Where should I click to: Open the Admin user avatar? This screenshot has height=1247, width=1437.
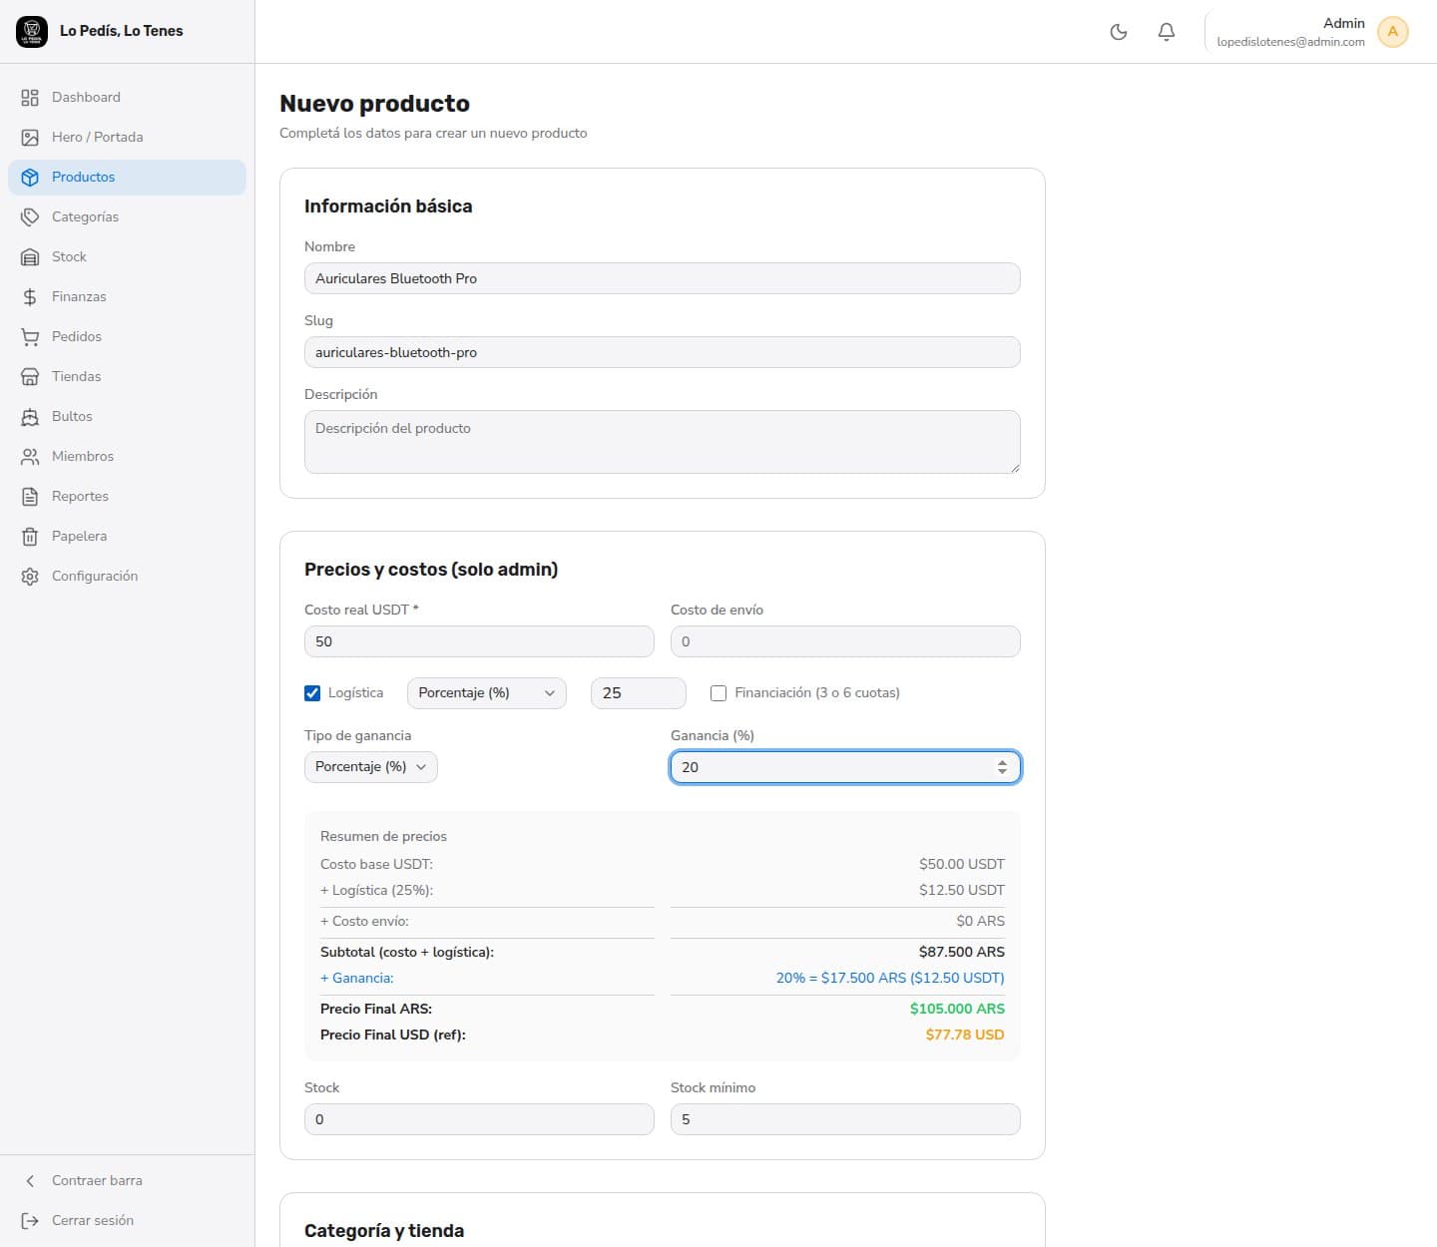[1392, 32]
